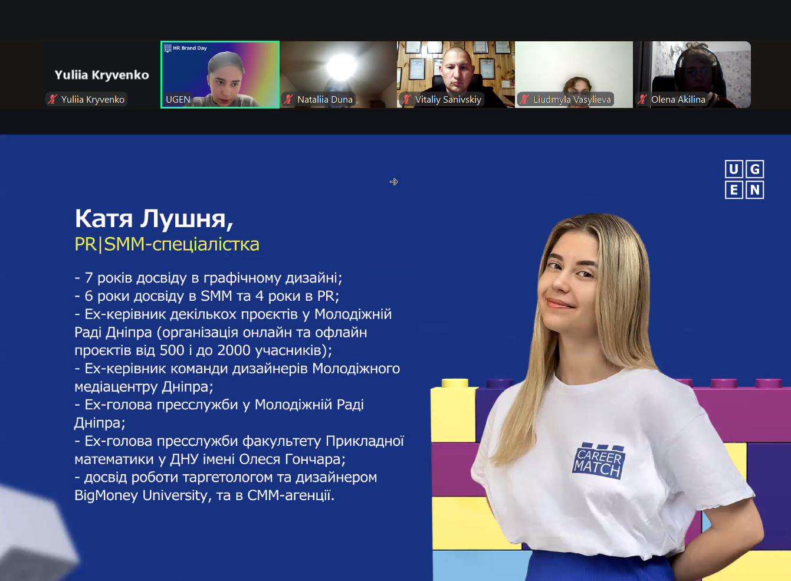Click the large Yuliia Kryvenko name in her tile
This screenshot has width=791, height=581.
coord(101,75)
